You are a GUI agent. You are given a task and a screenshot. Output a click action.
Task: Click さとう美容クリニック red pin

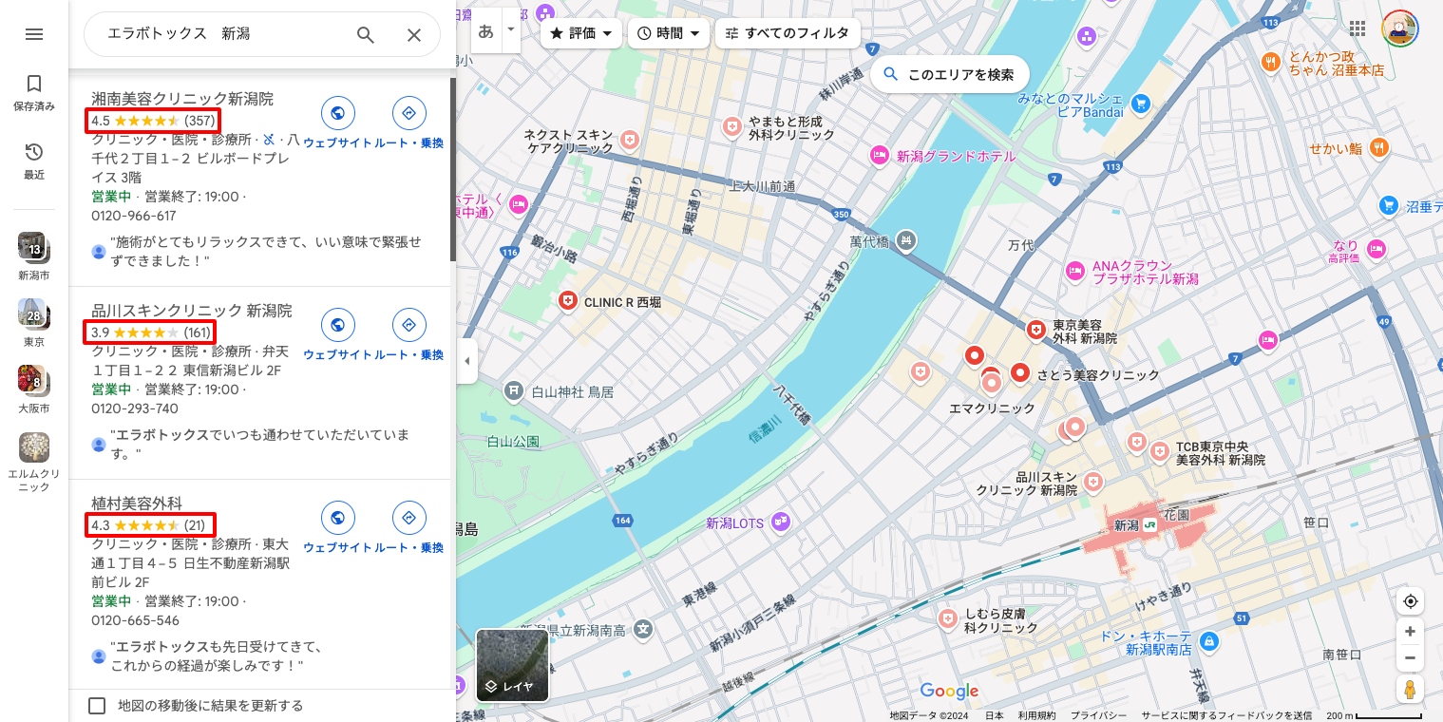[x=1021, y=373]
